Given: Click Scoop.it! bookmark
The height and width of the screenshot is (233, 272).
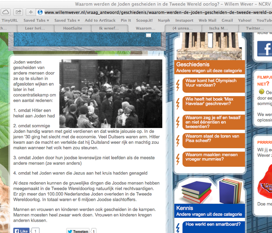Looking at the screenshot, I should pyautogui.click(x=144, y=21).
